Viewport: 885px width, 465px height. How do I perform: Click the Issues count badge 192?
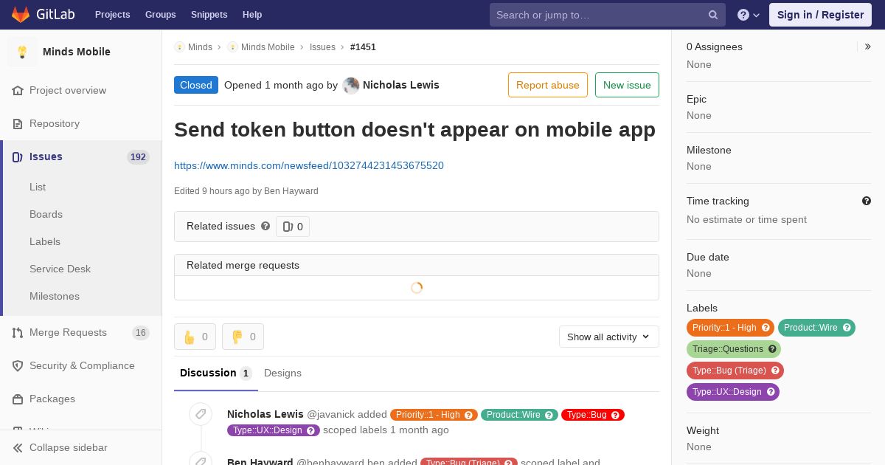pyautogui.click(x=138, y=157)
